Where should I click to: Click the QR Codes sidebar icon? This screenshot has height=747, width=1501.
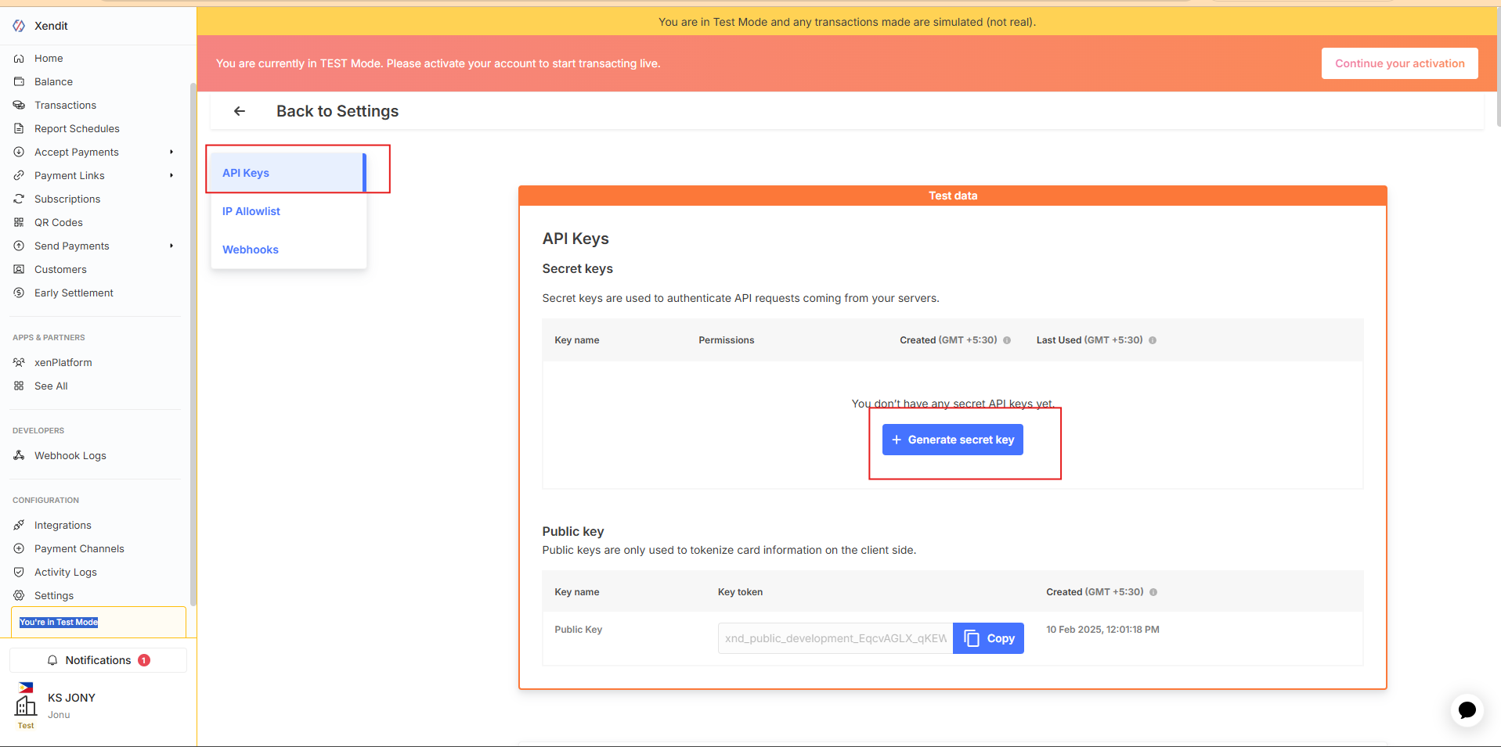(x=19, y=222)
